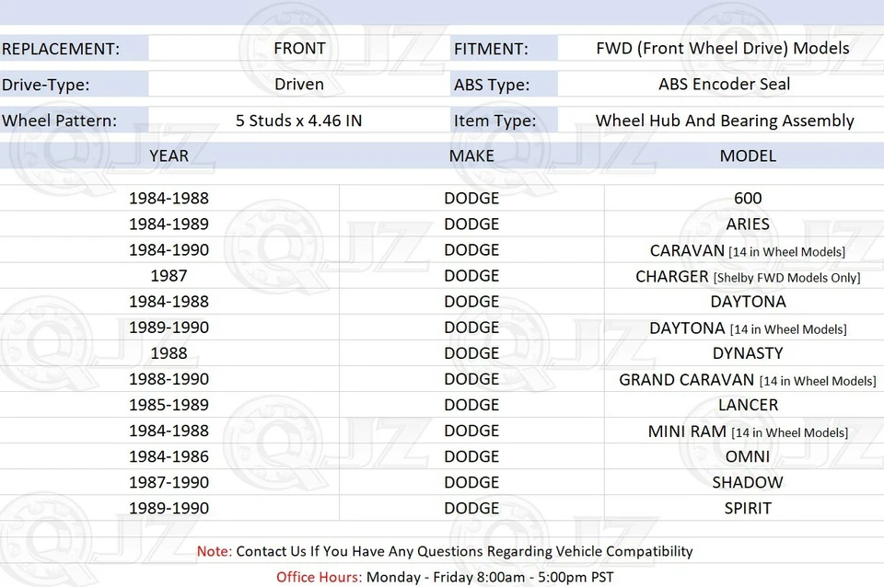The height and width of the screenshot is (587, 884).
Task: Click the 'MAKE' column header
Action: click(471, 155)
